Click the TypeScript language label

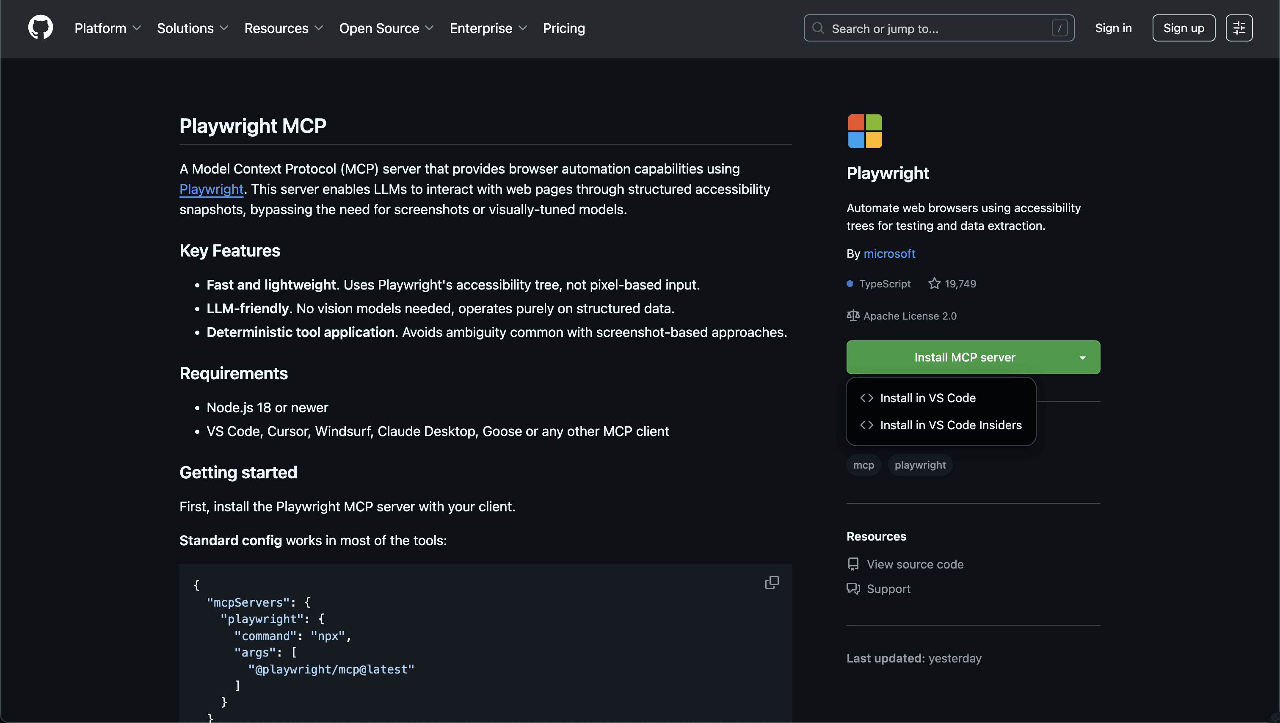(x=885, y=284)
